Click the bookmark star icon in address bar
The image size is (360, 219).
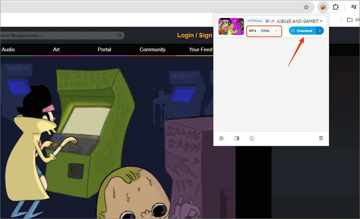[x=306, y=7]
